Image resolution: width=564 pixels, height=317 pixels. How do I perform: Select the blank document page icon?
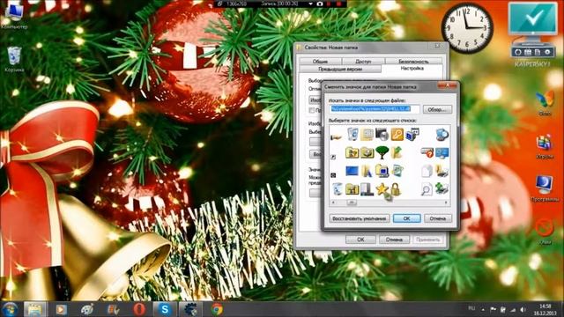click(427, 171)
